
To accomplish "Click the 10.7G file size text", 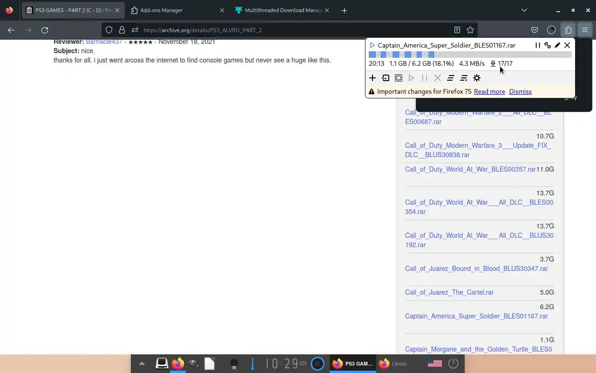I will [545, 136].
